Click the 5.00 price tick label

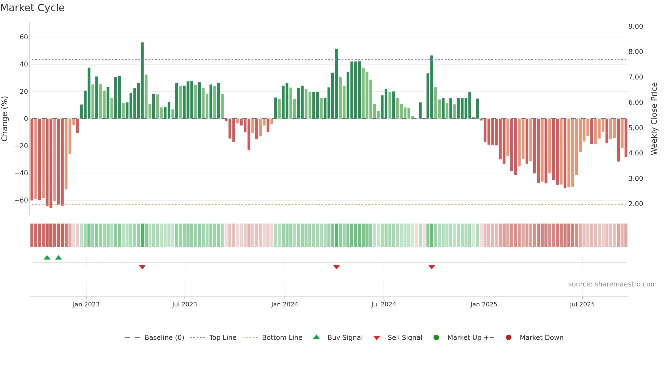pos(636,128)
